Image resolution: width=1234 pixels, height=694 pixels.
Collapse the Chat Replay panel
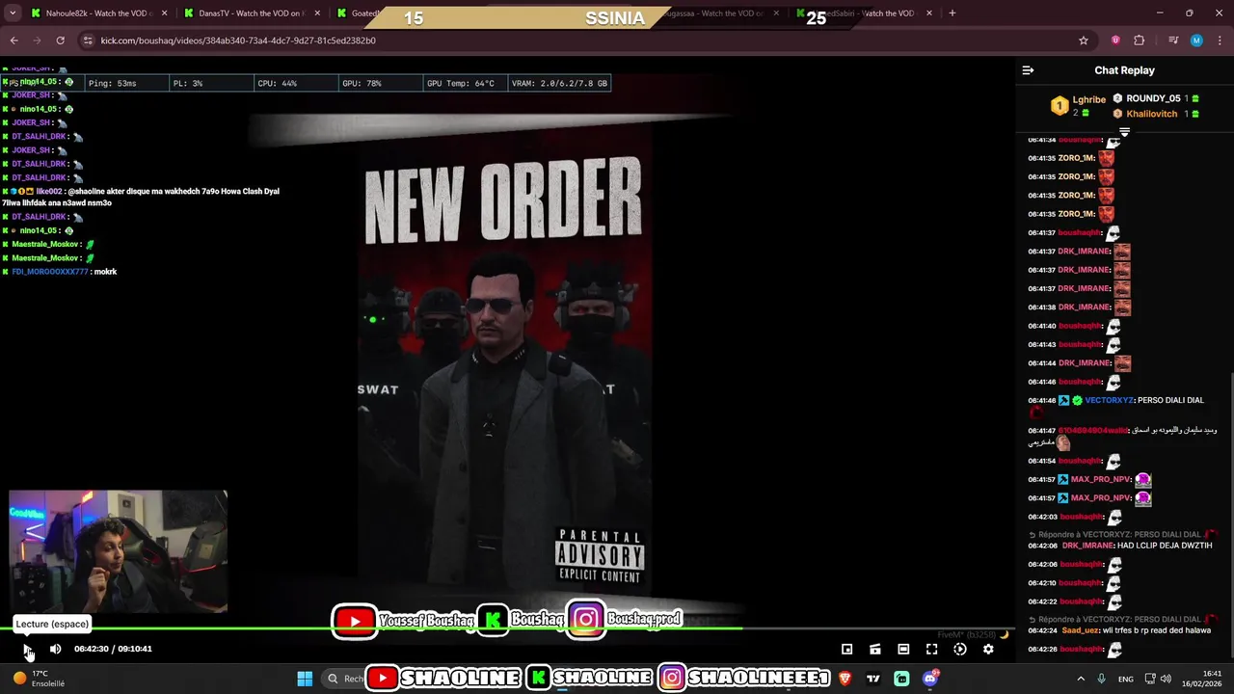click(x=1028, y=70)
